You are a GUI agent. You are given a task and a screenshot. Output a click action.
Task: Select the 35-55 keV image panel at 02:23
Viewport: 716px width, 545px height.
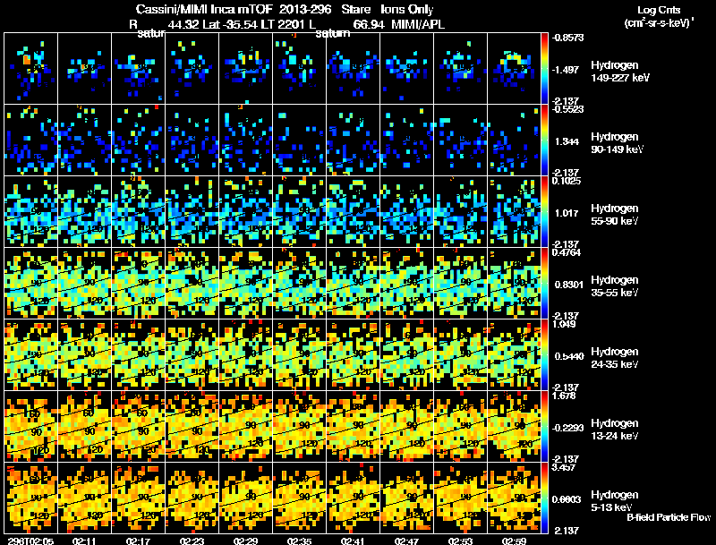point(192,284)
